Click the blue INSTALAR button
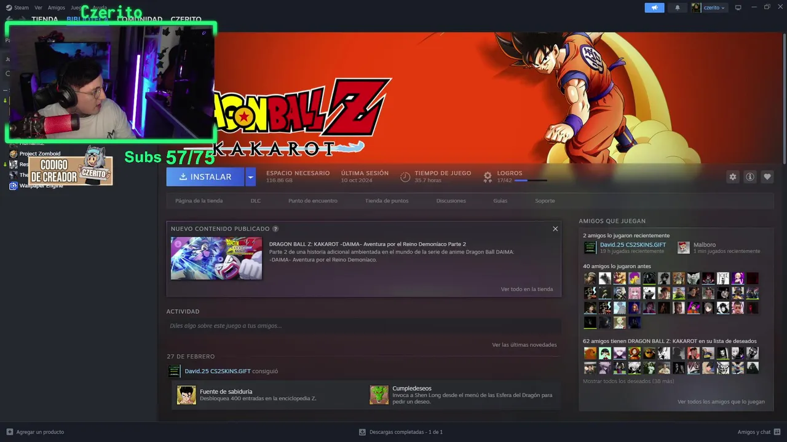 coord(205,177)
